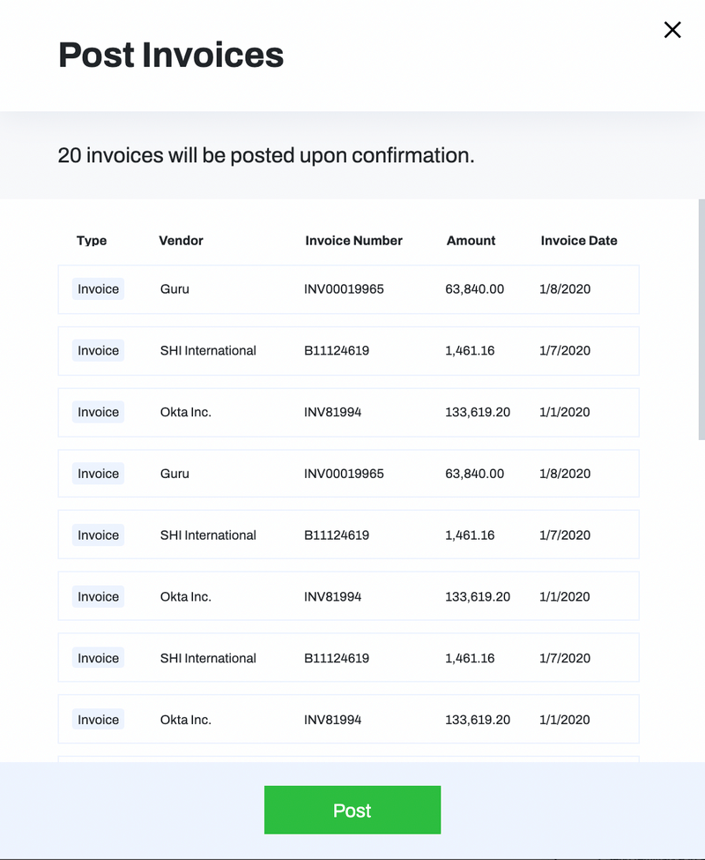The height and width of the screenshot is (860, 705).
Task: Click the Post Invoices dialog title
Action: (171, 55)
